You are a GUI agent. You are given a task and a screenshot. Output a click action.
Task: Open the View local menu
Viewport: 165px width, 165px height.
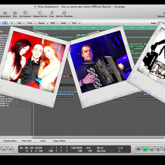76,23
